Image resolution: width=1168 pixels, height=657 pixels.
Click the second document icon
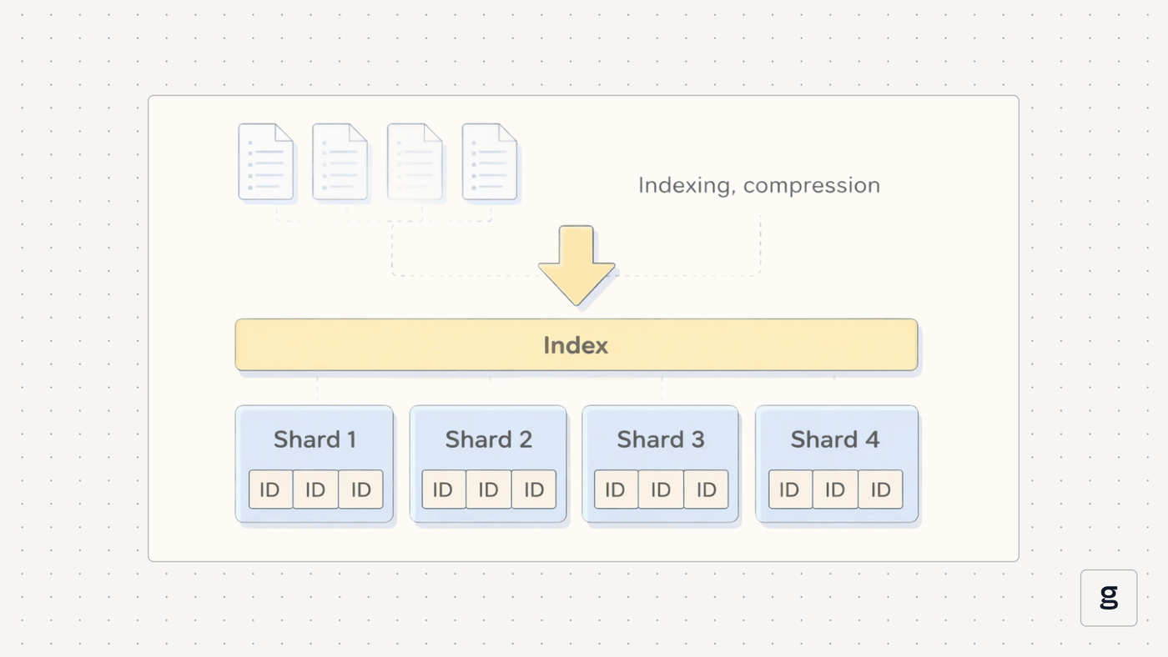pyautogui.click(x=340, y=162)
